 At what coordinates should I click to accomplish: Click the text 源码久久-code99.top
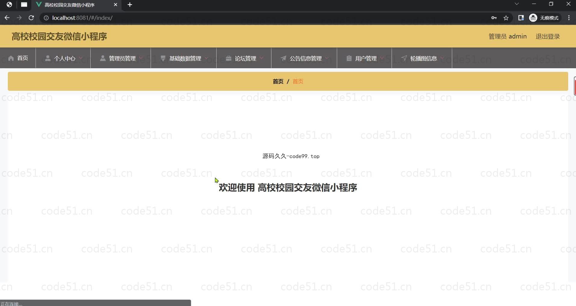tap(291, 156)
